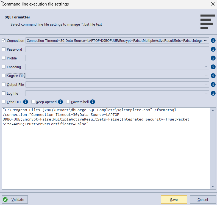Enable the Echo OFF option

4,102
